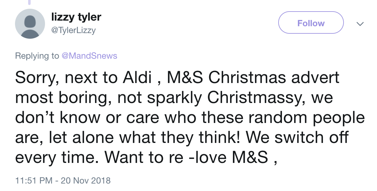Click 'Want to re -love M&S' text
The width and height of the screenshot is (377, 191).
click(187, 157)
